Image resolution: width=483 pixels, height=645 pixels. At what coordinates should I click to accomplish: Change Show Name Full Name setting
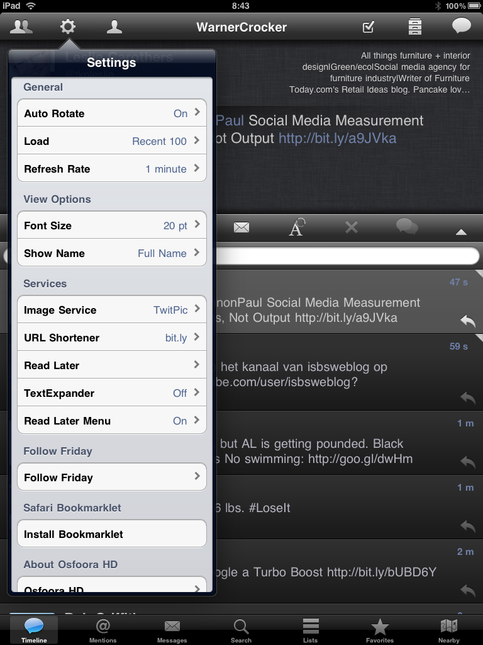pyautogui.click(x=112, y=253)
